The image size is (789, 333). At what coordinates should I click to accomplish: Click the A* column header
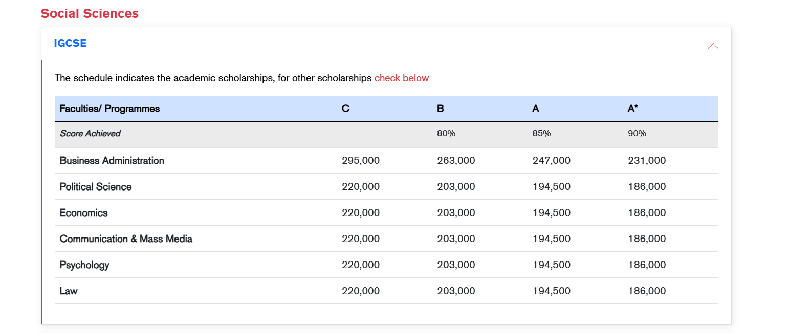click(633, 109)
